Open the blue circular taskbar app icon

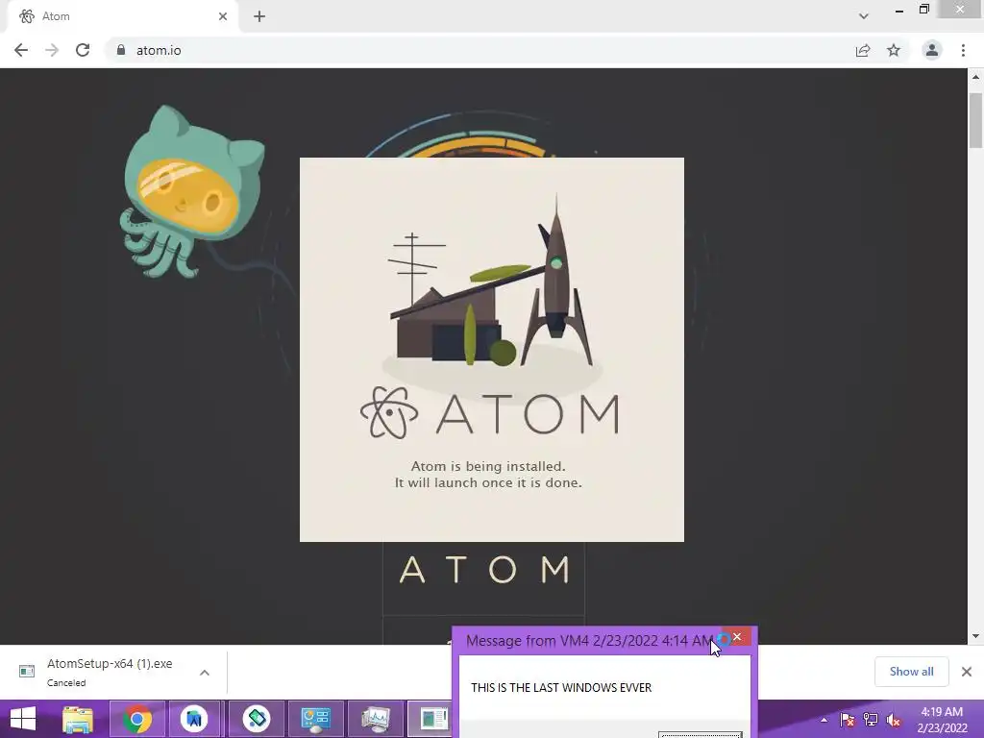tap(194, 719)
